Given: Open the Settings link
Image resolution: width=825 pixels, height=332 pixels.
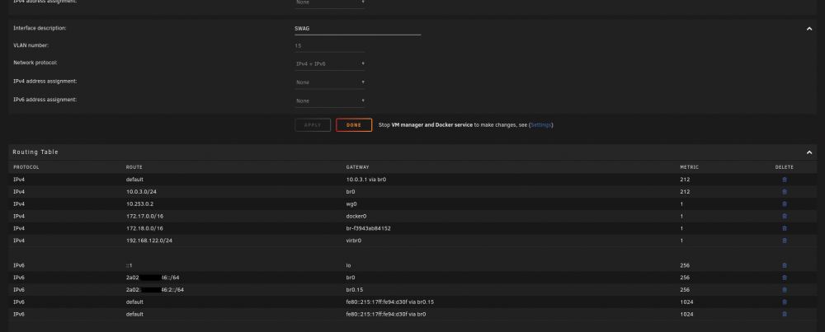Looking at the screenshot, I should tap(540, 125).
